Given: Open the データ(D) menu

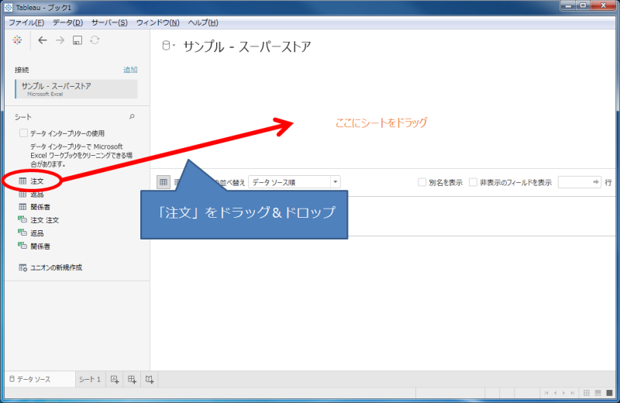Looking at the screenshot, I should tap(68, 22).
